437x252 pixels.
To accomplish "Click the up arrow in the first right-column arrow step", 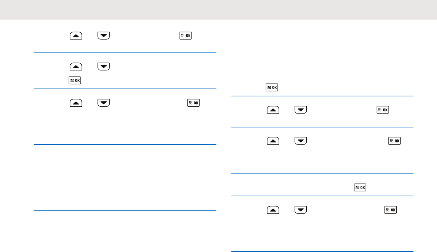I will coord(273,110).
